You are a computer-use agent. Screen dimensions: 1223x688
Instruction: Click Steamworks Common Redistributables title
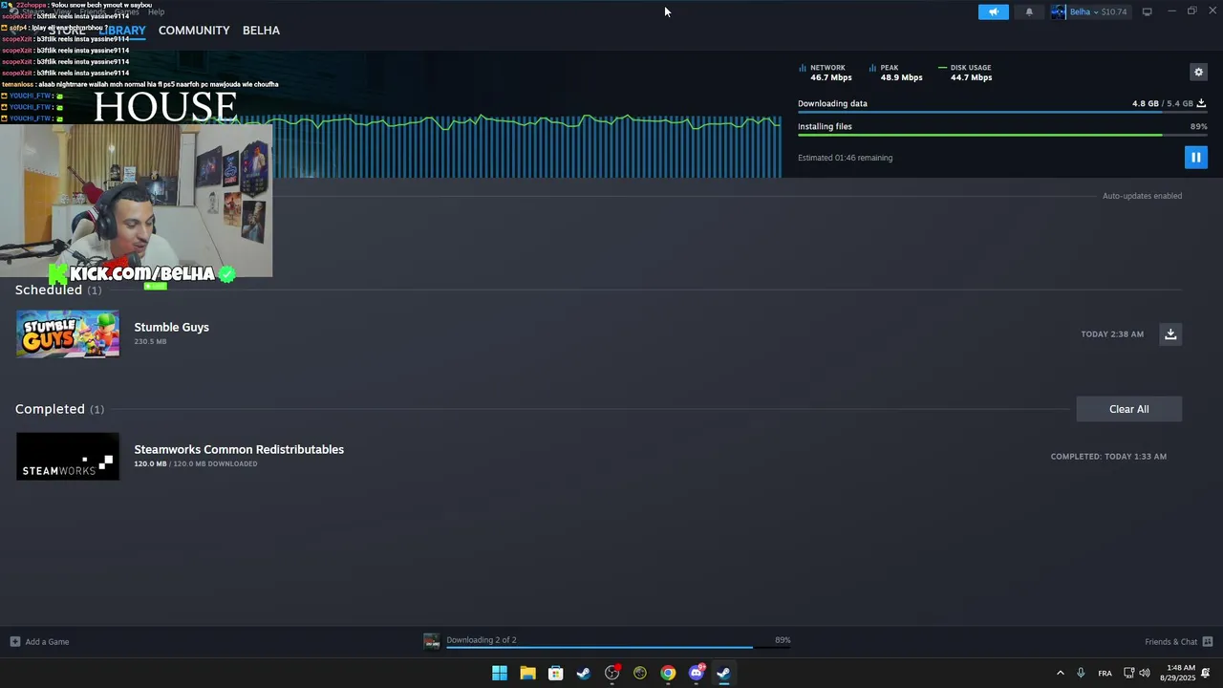(x=239, y=449)
